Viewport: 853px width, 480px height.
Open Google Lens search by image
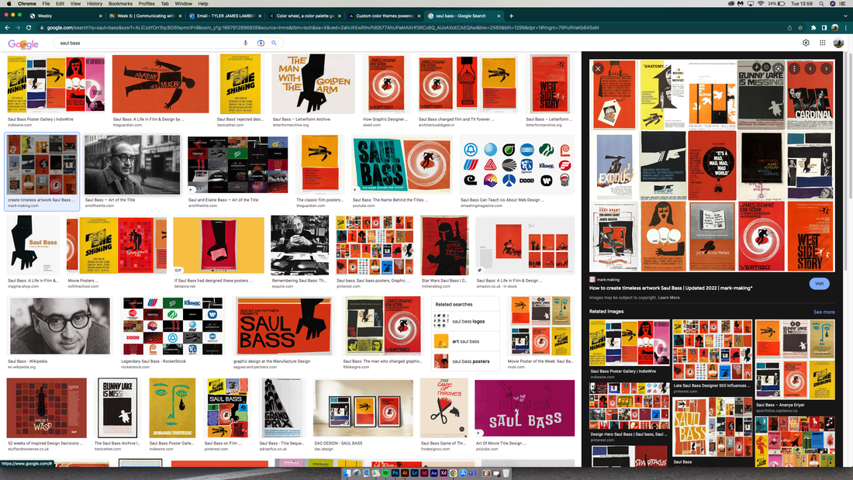point(261,43)
